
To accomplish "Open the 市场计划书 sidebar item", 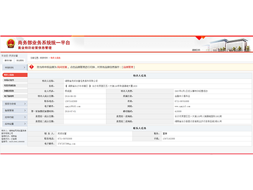I will coord(15,80).
